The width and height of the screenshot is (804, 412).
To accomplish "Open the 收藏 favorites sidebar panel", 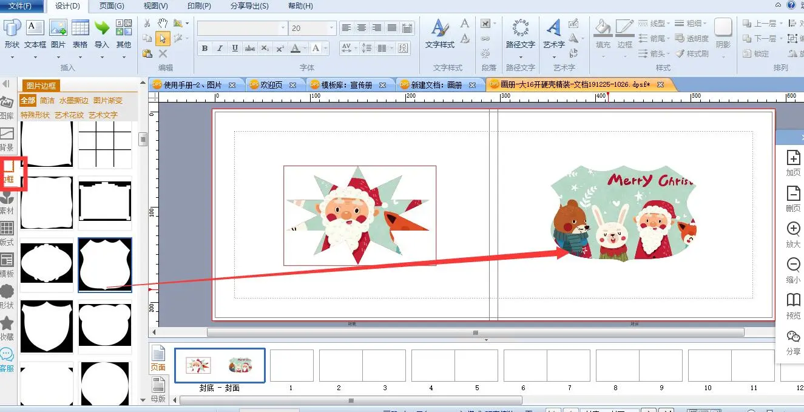I will click(7, 329).
